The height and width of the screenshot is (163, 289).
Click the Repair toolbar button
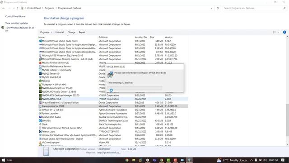pos(82,32)
